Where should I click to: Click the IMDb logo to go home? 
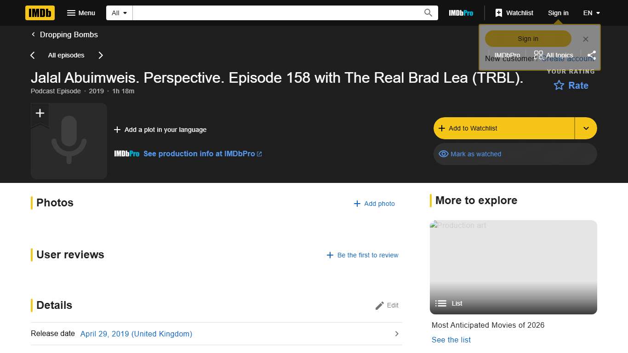point(40,13)
